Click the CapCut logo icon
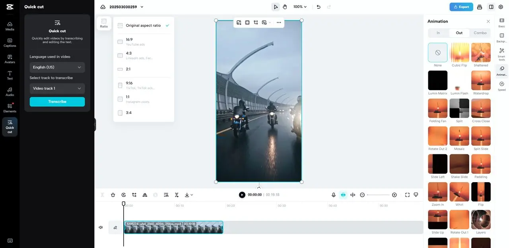Image resolution: width=509 pixels, height=248 pixels. point(10,7)
